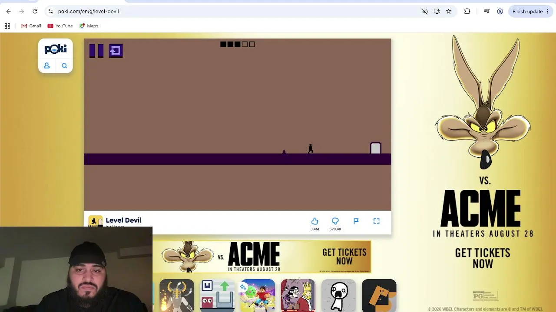This screenshot has height=312, width=556.
Task: Open Chrome three-dot menu
Action: tap(547, 11)
